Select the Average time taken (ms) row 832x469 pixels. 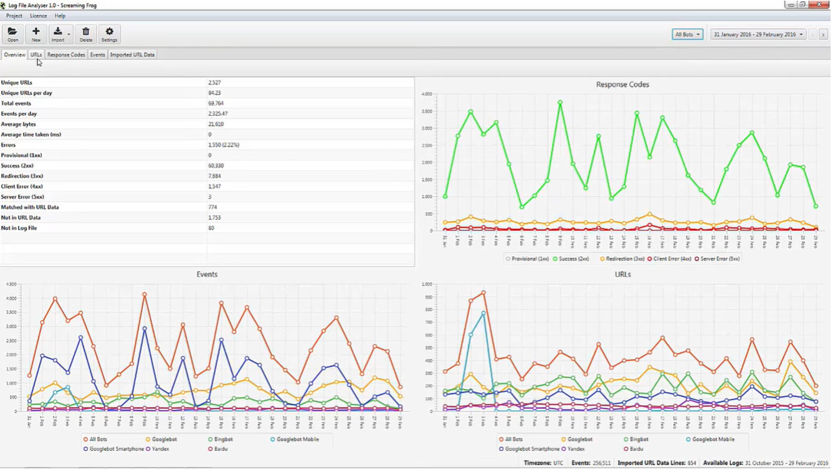[x=207, y=135]
